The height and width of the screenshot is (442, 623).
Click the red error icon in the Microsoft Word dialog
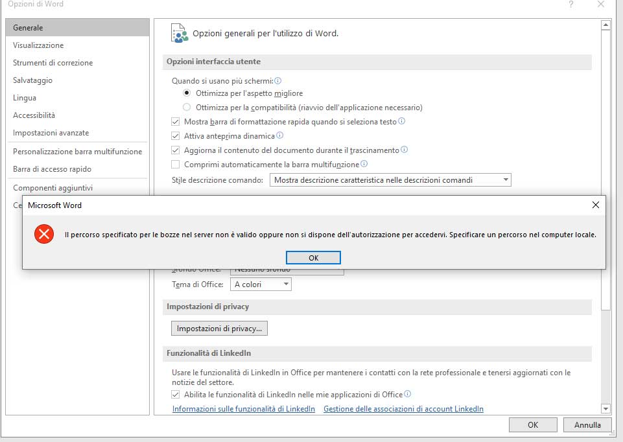point(44,234)
